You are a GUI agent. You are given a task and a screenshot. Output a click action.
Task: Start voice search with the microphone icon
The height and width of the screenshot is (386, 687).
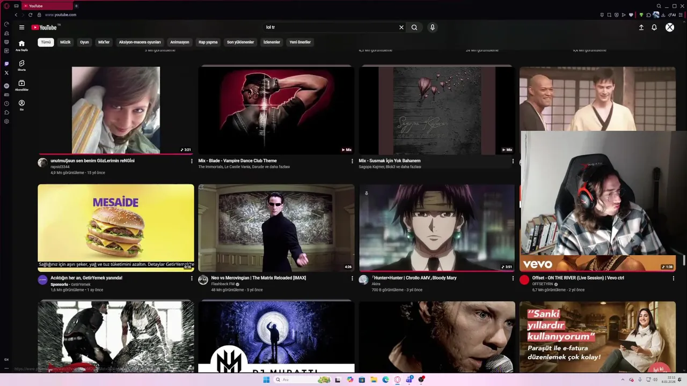tap(432, 27)
